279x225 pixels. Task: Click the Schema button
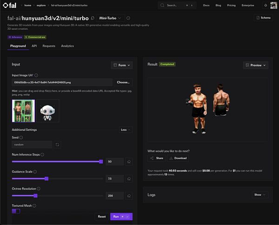pyautogui.click(x=263, y=18)
